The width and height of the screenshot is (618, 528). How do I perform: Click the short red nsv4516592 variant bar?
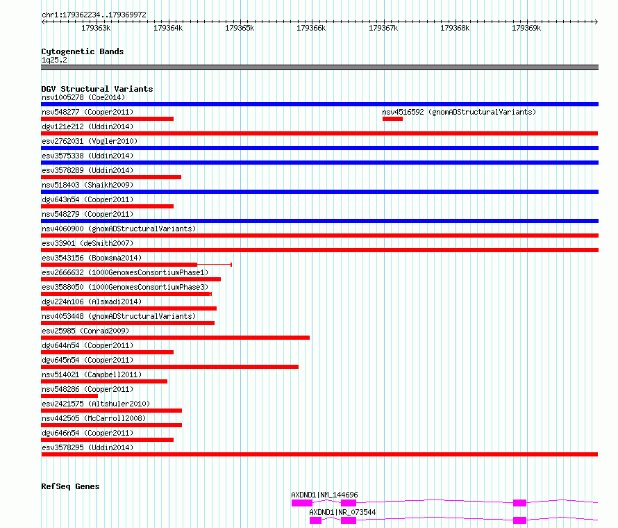(392, 119)
